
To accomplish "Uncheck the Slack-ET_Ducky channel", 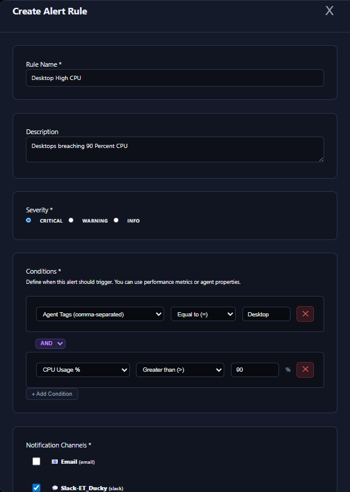I will click(36, 487).
